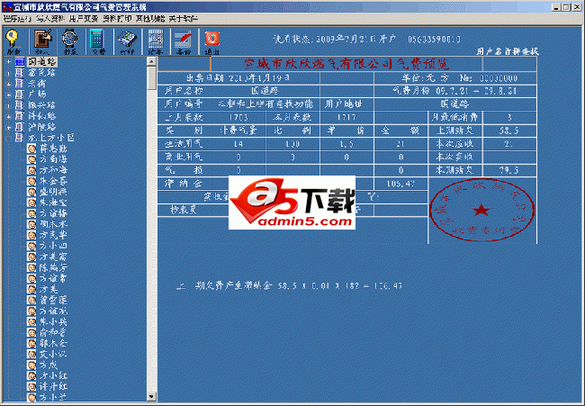This screenshot has width=585, height=406.
Task: Click the 加入 add-record toolbar icon
Action: click(x=42, y=41)
